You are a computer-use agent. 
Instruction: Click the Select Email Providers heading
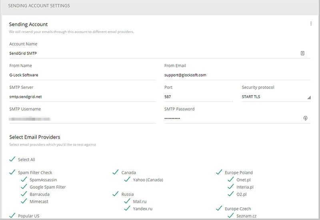[x=35, y=137]
